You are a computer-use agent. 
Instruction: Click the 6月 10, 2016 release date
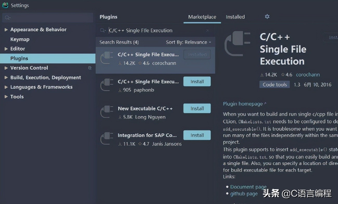click(x=318, y=85)
